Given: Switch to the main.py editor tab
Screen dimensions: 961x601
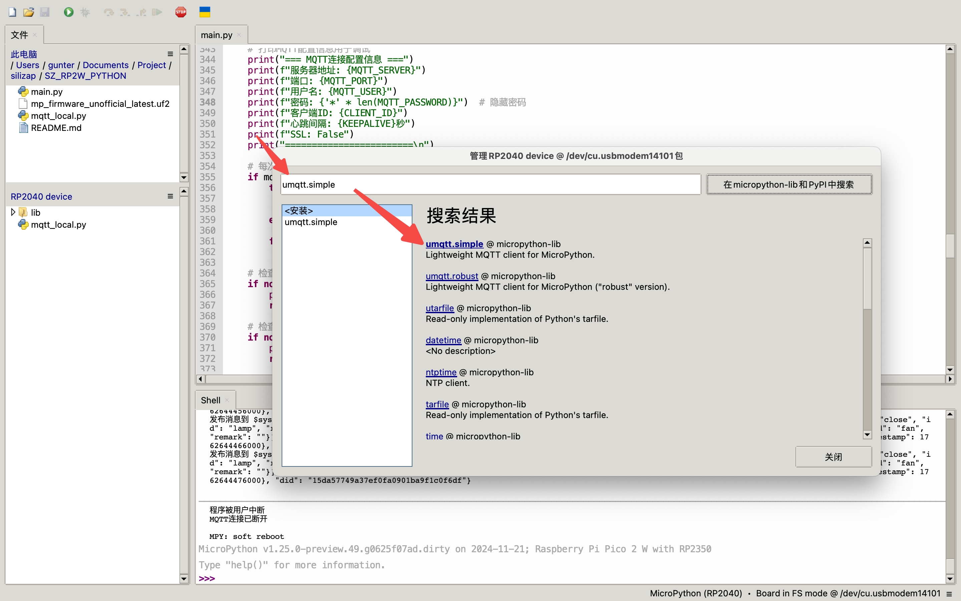Looking at the screenshot, I should [217, 35].
